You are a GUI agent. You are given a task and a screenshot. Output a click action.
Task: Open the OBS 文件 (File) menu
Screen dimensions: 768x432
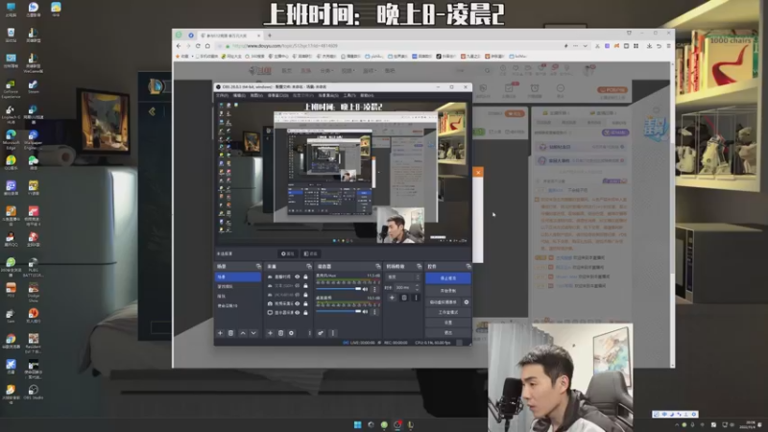click(x=223, y=95)
